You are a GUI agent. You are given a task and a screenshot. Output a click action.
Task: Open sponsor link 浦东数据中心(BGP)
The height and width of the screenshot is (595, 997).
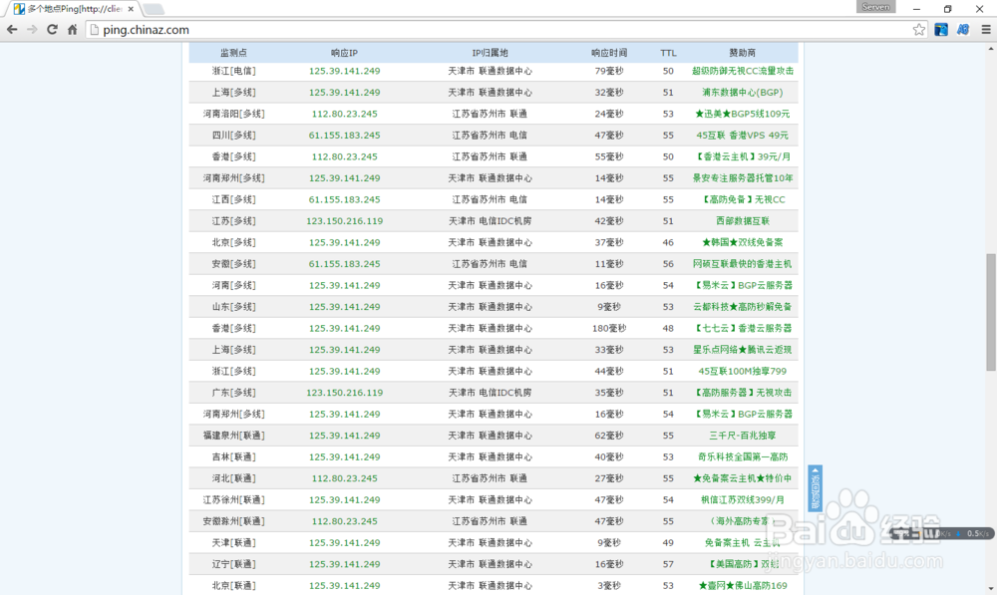(x=742, y=93)
